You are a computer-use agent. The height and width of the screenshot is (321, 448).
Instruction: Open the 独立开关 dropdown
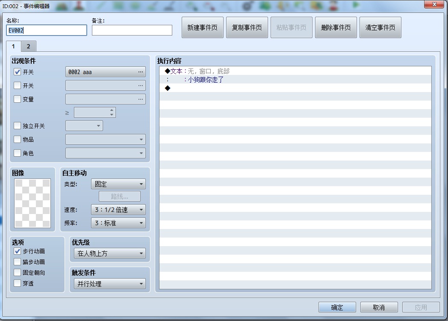click(84, 126)
